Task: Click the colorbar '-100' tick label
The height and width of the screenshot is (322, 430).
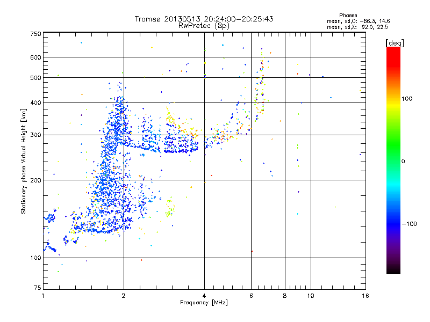Action: tap(409, 224)
